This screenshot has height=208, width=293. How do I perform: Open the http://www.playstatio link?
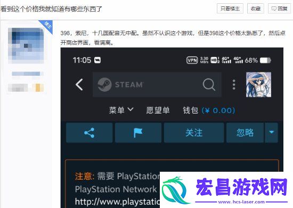pyautogui.click(x=117, y=202)
